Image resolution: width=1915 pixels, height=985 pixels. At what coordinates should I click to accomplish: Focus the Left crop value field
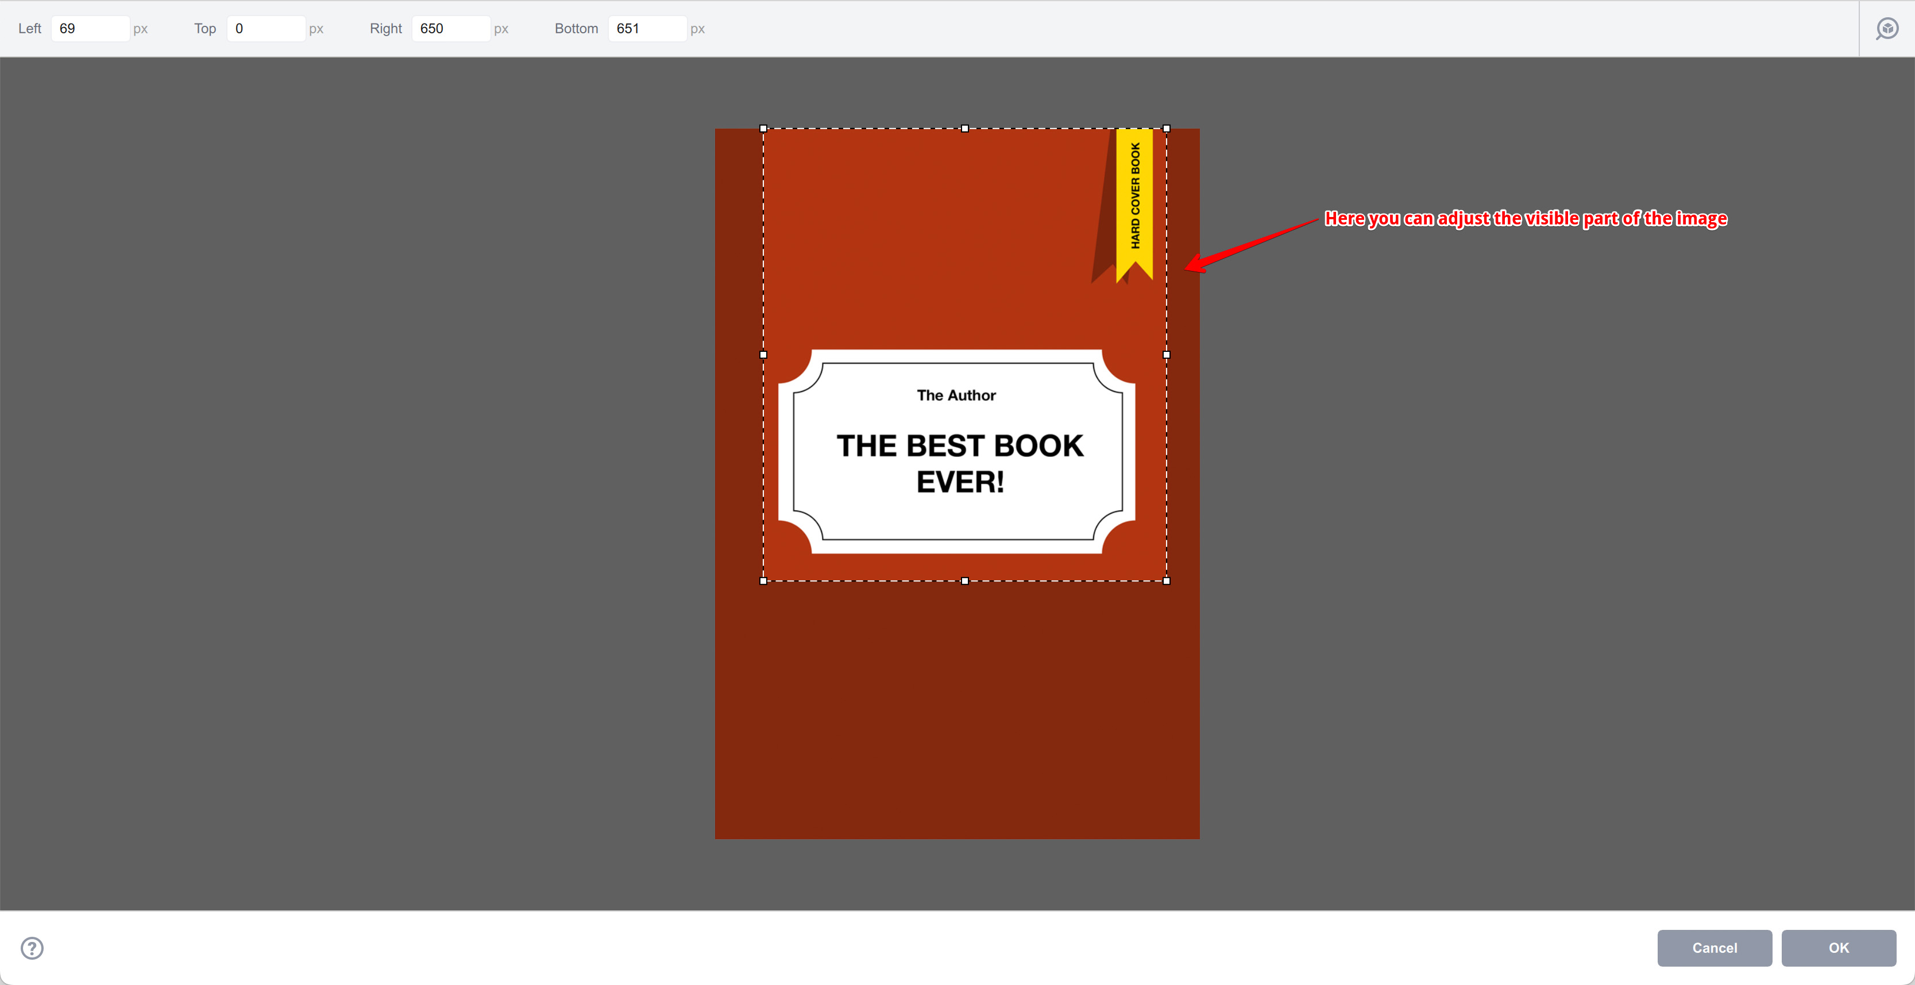90,29
